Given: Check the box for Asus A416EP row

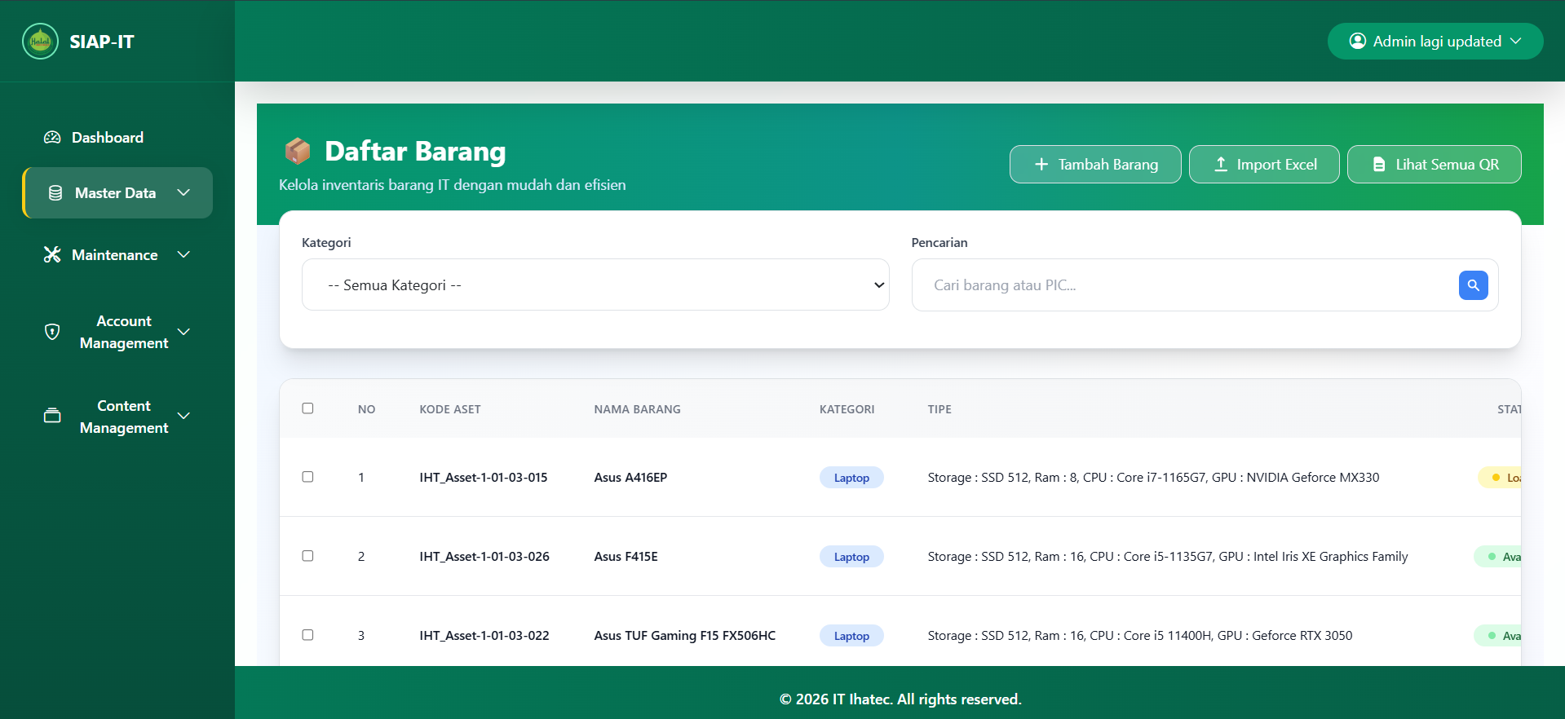Looking at the screenshot, I should 307,477.
